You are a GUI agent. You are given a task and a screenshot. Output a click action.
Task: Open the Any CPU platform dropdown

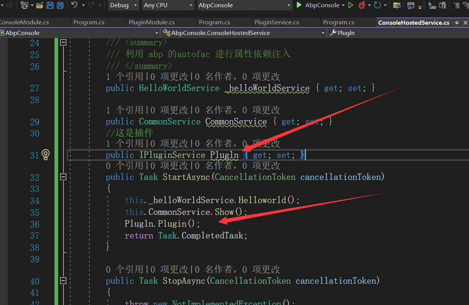tap(168, 5)
